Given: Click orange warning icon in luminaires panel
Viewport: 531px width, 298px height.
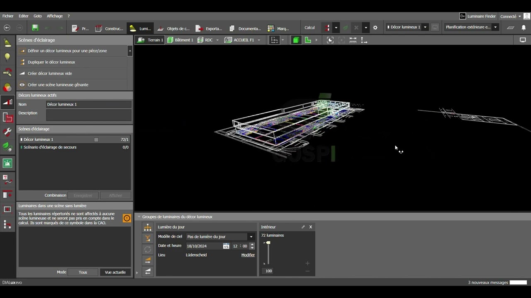Looking at the screenshot, I should point(127,218).
